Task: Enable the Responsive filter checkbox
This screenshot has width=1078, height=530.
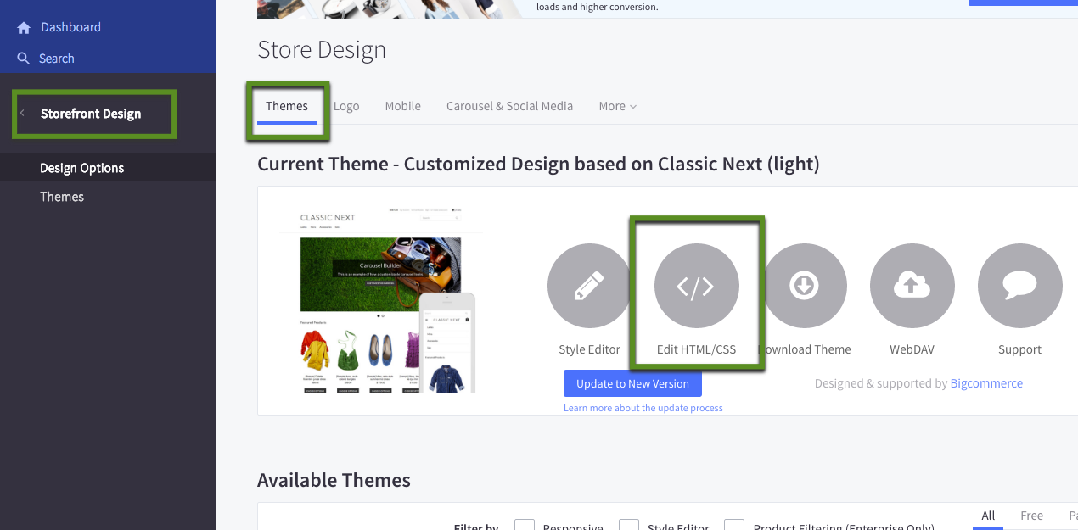Action: (x=524, y=526)
